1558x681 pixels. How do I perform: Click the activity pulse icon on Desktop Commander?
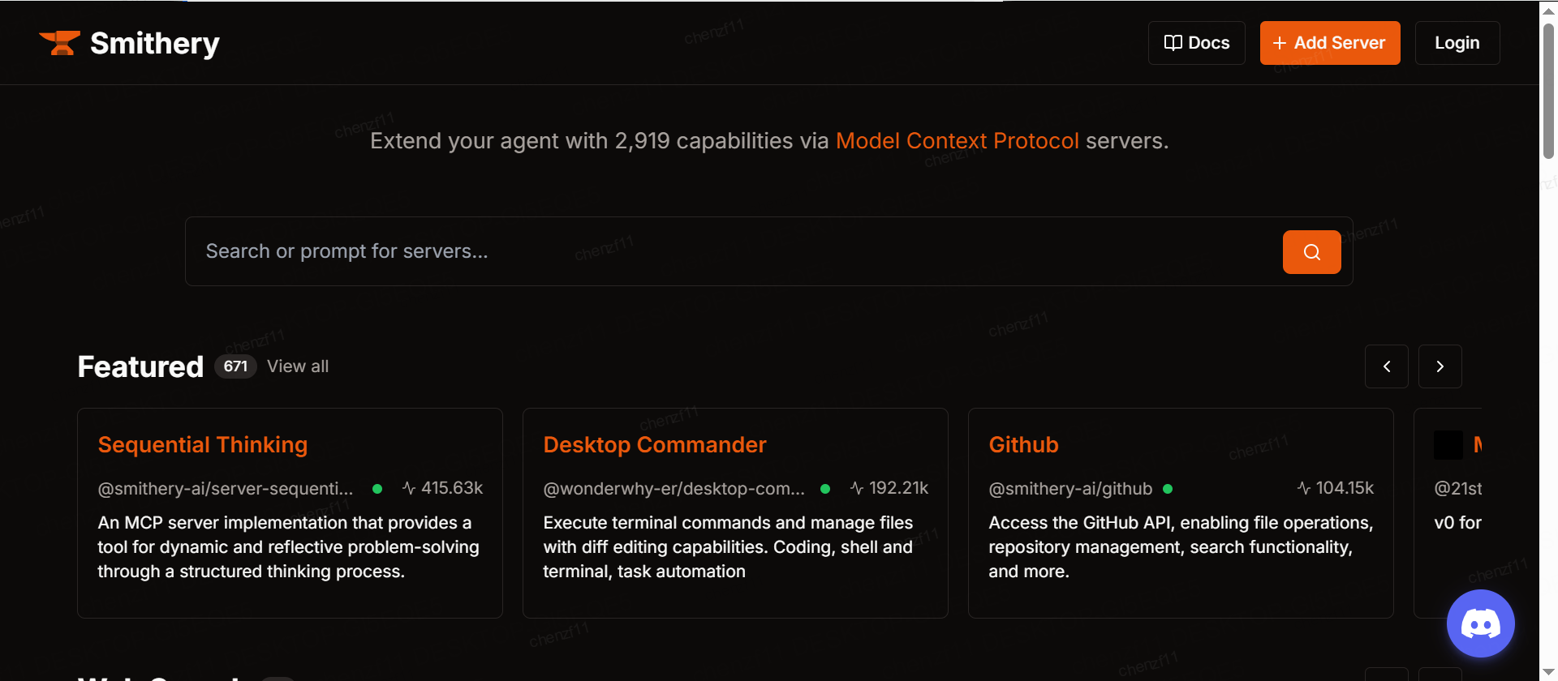point(857,488)
